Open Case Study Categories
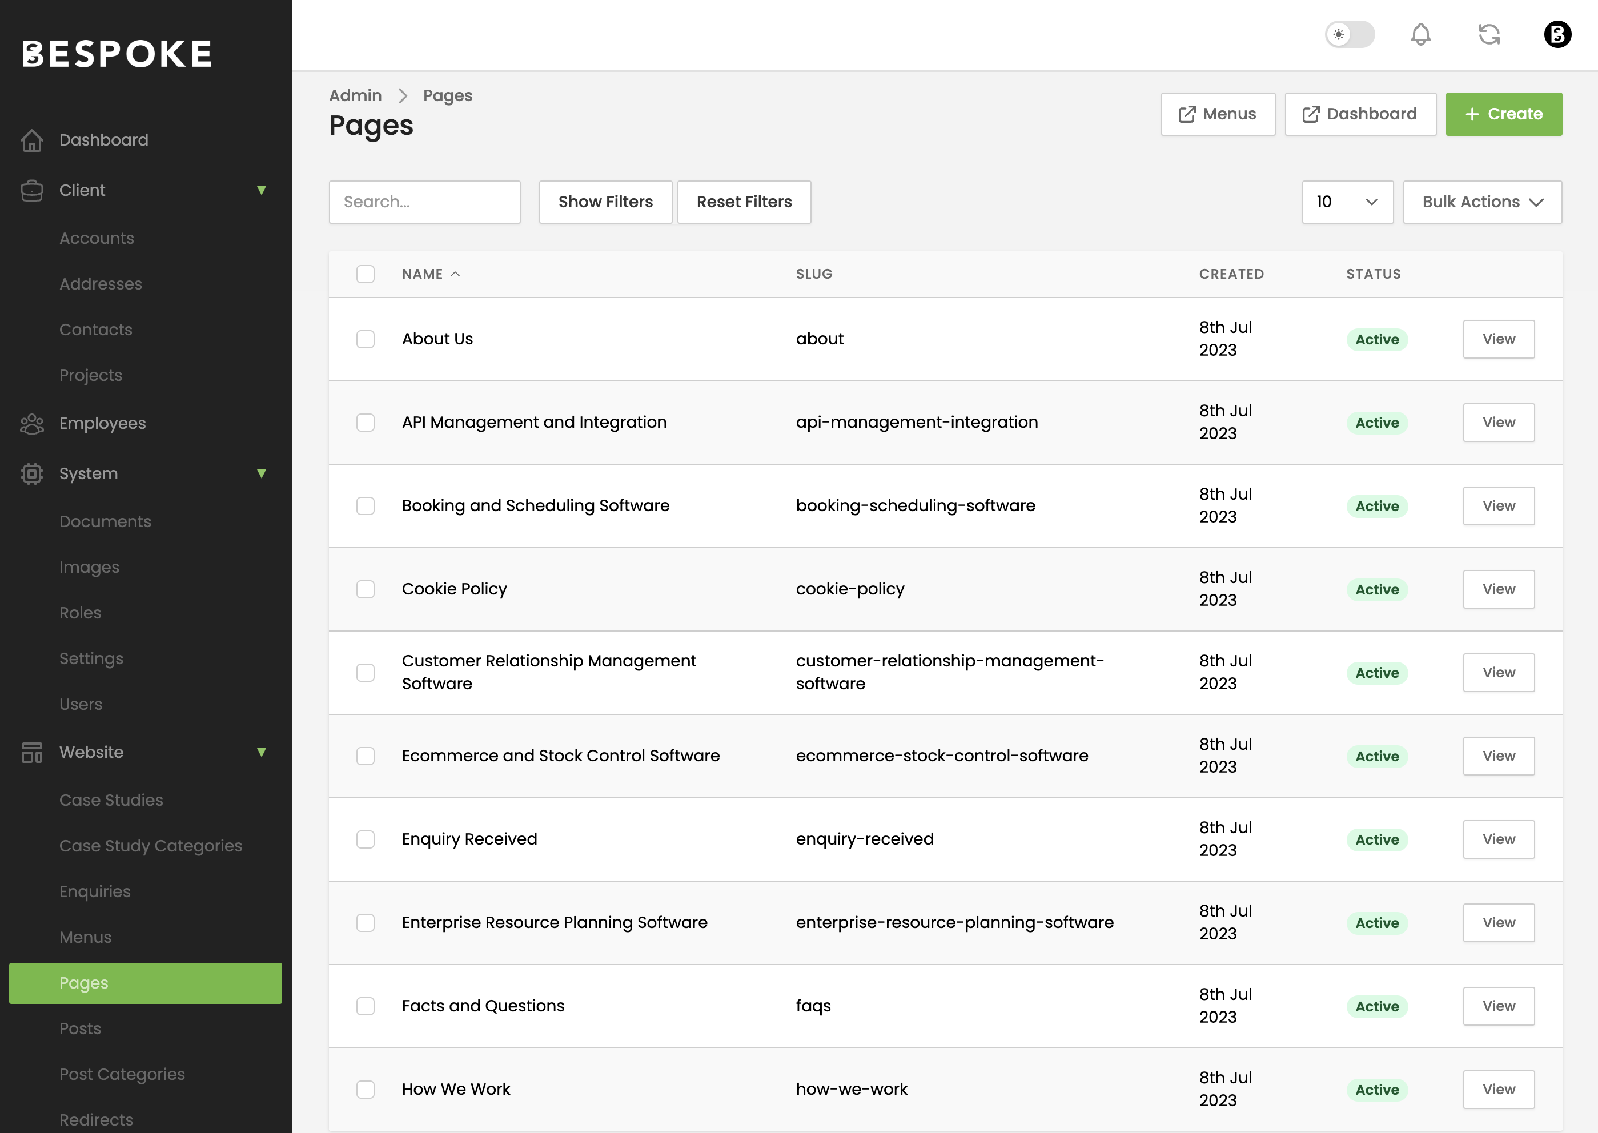This screenshot has height=1133, width=1598. 150,846
